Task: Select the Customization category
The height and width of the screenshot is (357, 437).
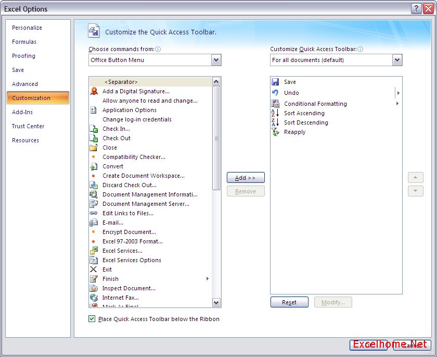Action: click(x=38, y=98)
